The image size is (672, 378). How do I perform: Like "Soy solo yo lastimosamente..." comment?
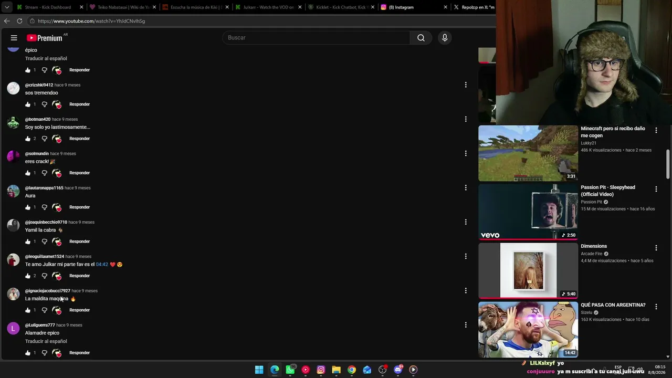click(28, 139)
